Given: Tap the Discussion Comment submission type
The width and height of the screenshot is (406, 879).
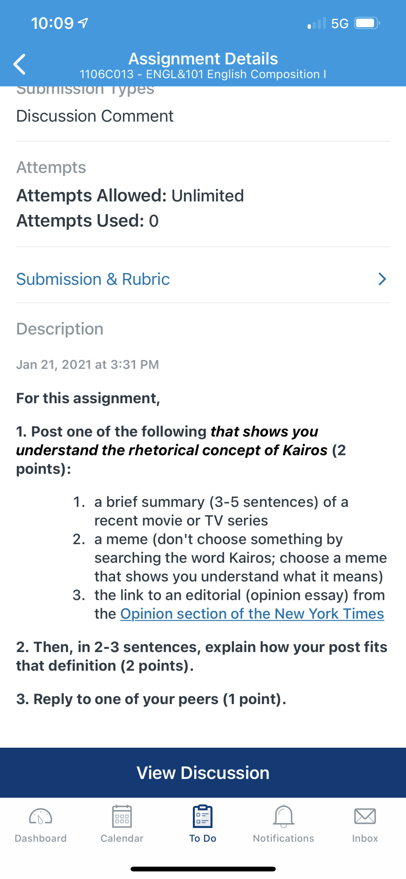Looking at the screenshot, I should [95, 116].
